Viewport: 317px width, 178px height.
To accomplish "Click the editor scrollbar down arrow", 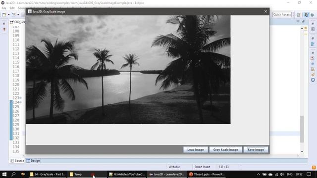I will 302,152.
